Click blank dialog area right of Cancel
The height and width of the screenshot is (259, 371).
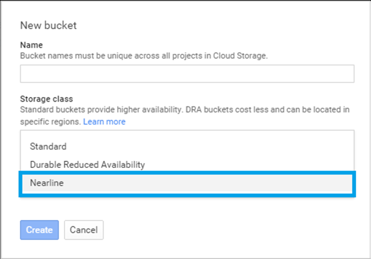click(237, 229)
